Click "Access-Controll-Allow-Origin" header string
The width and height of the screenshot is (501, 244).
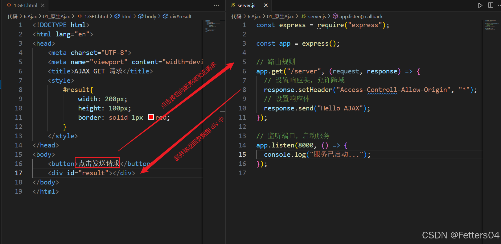click(393, 90)
